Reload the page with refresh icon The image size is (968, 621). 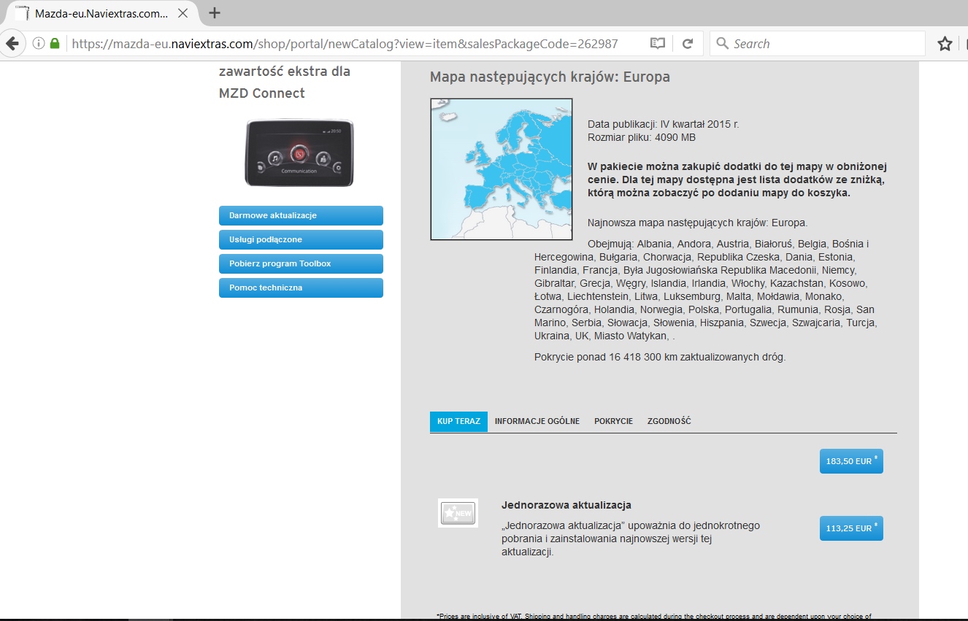point(687,44)
